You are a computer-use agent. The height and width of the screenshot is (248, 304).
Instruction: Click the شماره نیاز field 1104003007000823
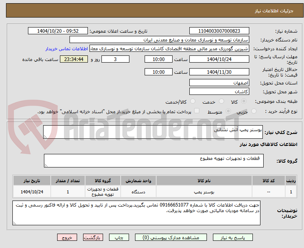click(219, 31)
